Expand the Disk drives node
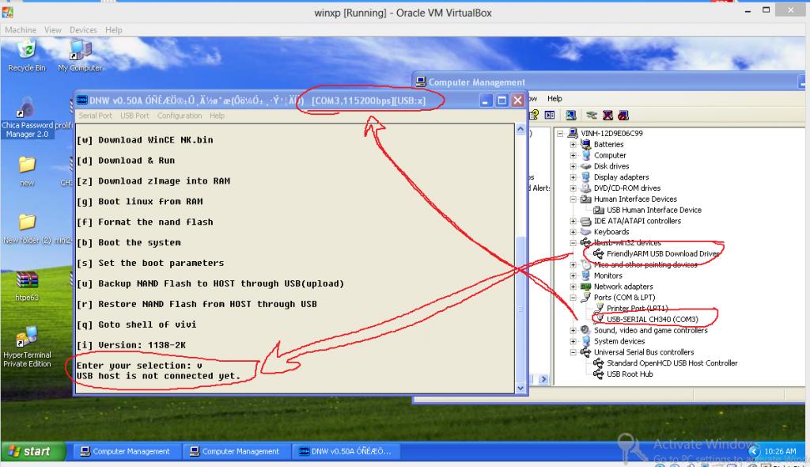This screenshot has width=810, height=467. (573, 166)
